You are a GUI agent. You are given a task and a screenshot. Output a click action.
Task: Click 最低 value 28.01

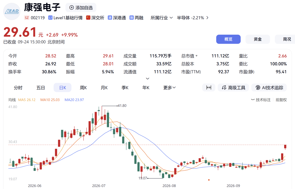click(108, 64)
